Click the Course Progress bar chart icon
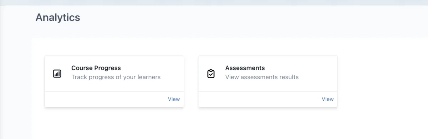 [x=57, y=74]
